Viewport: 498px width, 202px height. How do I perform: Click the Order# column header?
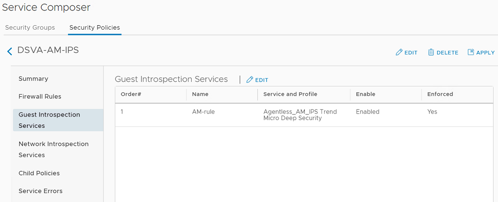(x=131, y=94)
